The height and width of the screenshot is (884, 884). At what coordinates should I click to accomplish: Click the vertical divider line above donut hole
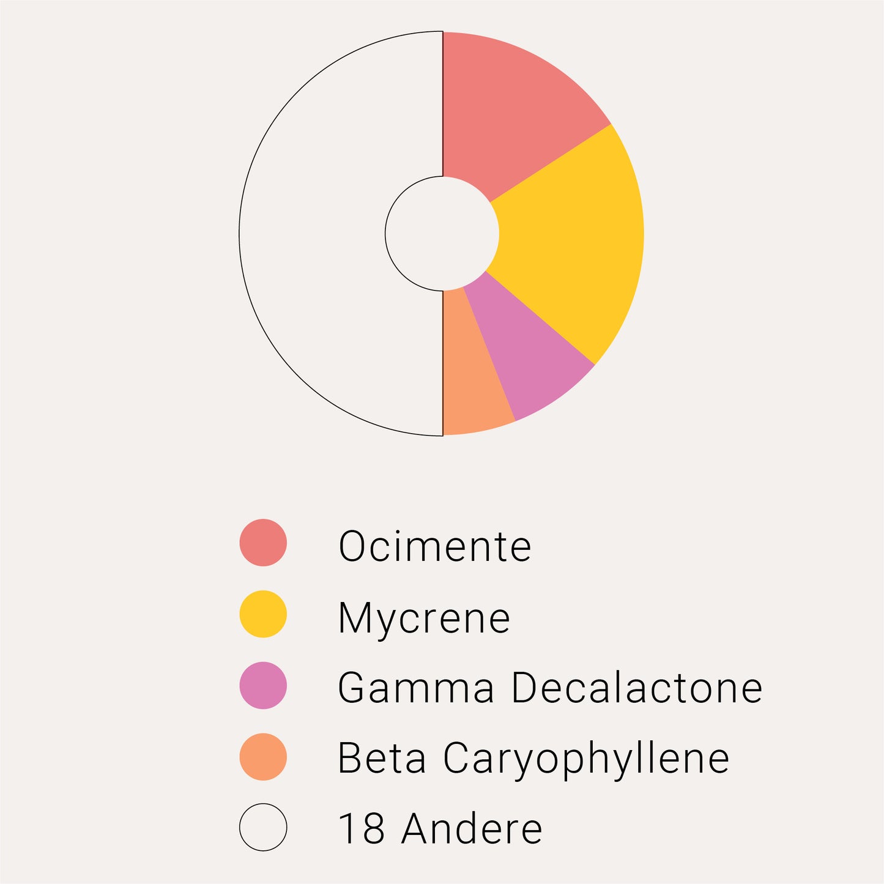pyautogui.click(x=442, y=104)
